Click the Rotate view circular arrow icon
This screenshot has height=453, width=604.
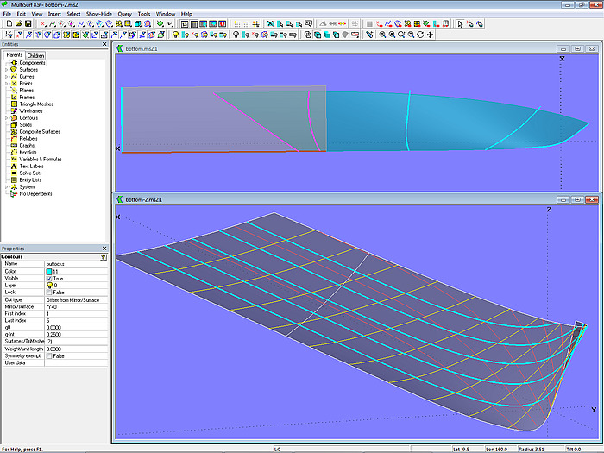[x=420, y=35]
